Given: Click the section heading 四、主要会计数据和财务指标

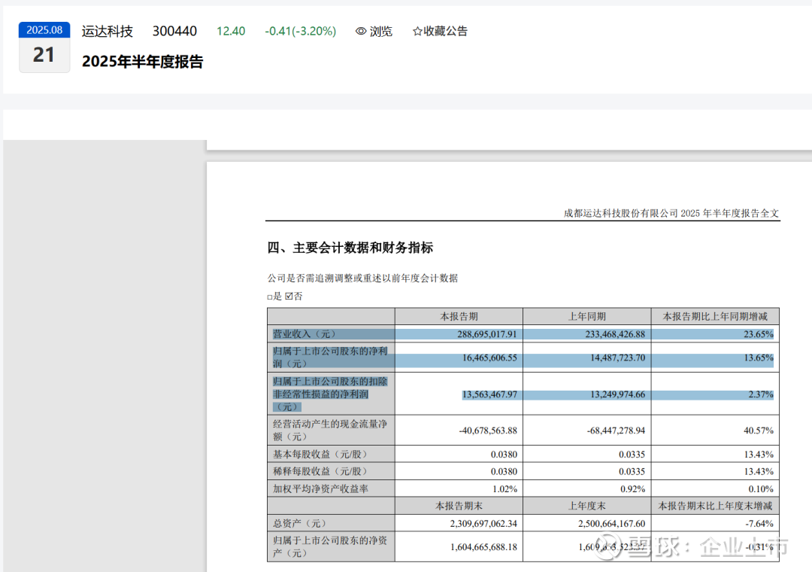Looking at the screenshot, I should (350, 248).
